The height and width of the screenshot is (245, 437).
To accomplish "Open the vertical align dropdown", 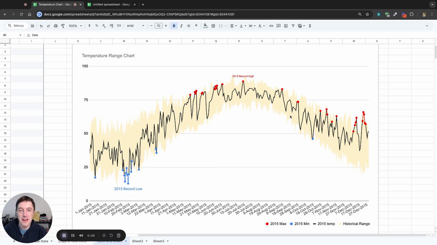I will click(243, 26).
